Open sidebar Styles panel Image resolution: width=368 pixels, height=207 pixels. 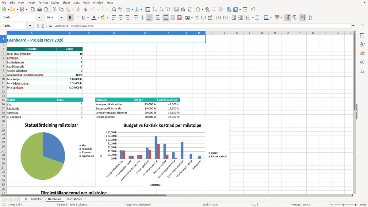click(362, 44)
